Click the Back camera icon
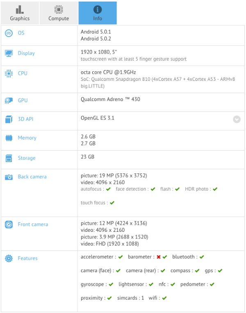 9,177
